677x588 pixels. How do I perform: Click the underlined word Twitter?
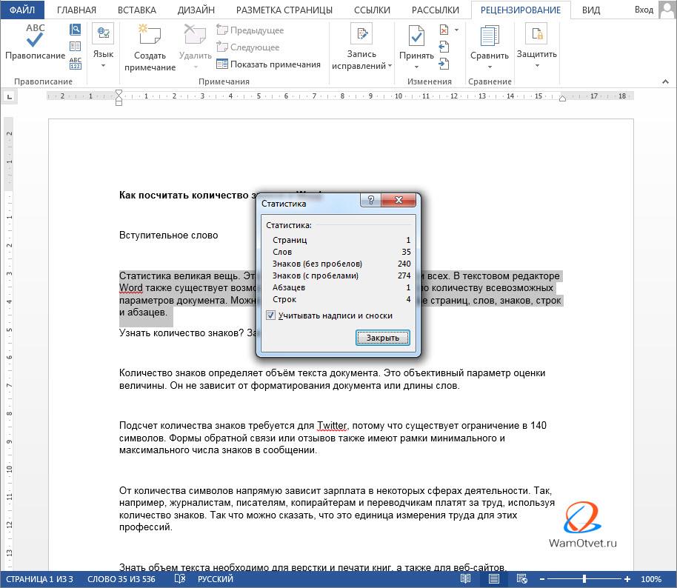332,426
